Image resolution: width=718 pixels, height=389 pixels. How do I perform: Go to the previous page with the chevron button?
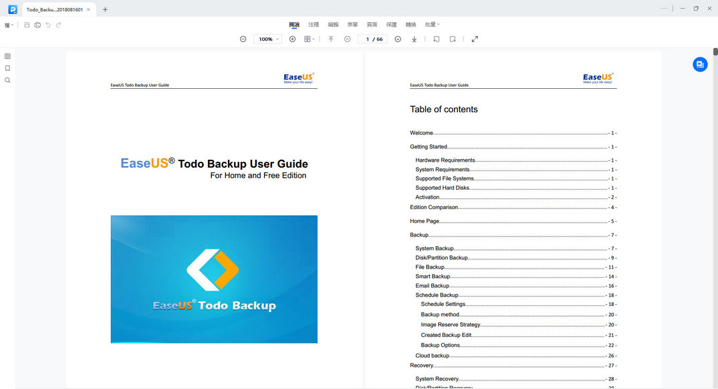(347, 39)
